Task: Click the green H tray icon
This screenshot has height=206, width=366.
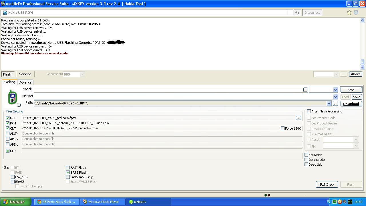Action: tap(335, 202)
